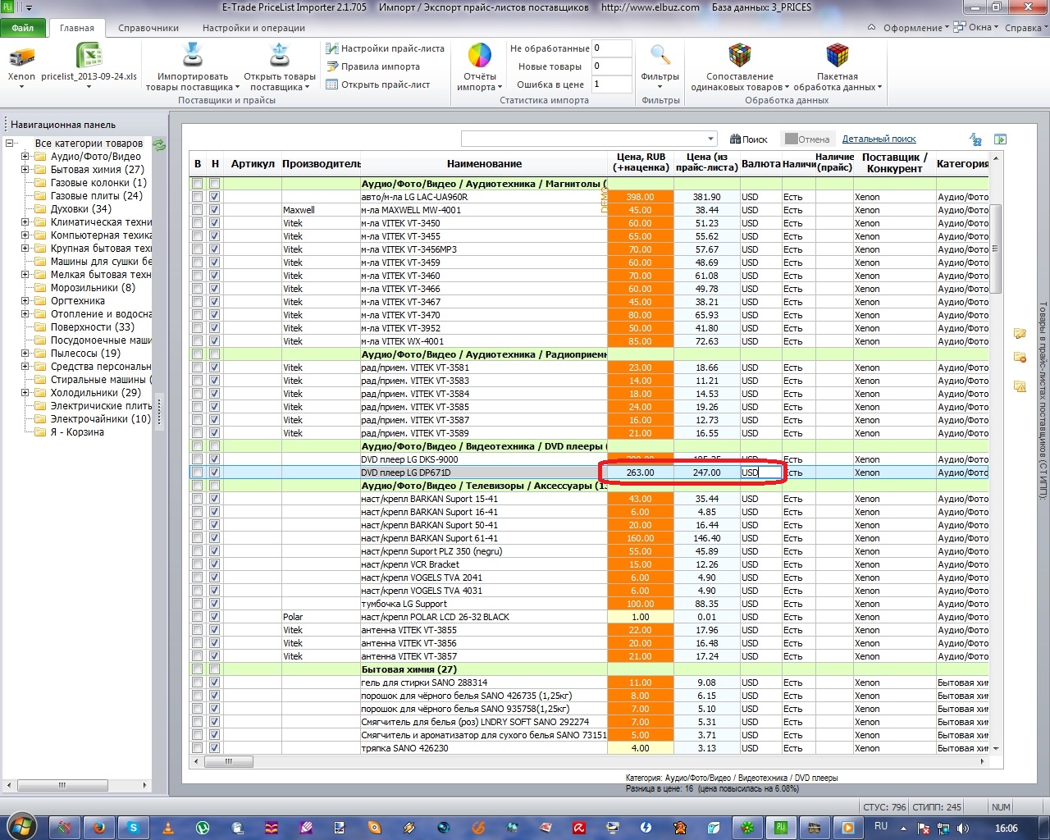Viewport: 1050px width, 840px height.
Task: Click the sort icon above the grid
Action: [x=975, y=139]
